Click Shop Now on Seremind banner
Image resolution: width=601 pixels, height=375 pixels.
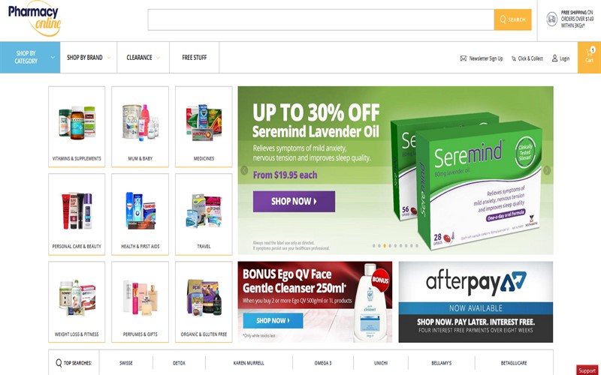[294, 201]
